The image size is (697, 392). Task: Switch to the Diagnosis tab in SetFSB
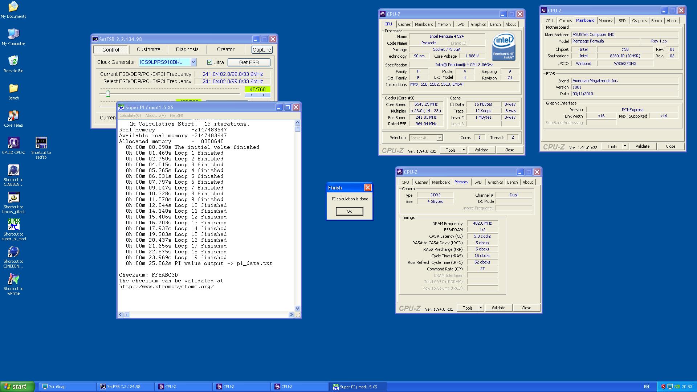coord(187,49)
